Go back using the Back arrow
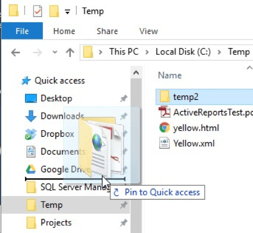The width and height of the screenshot is (253, 233). pos(16,52)
